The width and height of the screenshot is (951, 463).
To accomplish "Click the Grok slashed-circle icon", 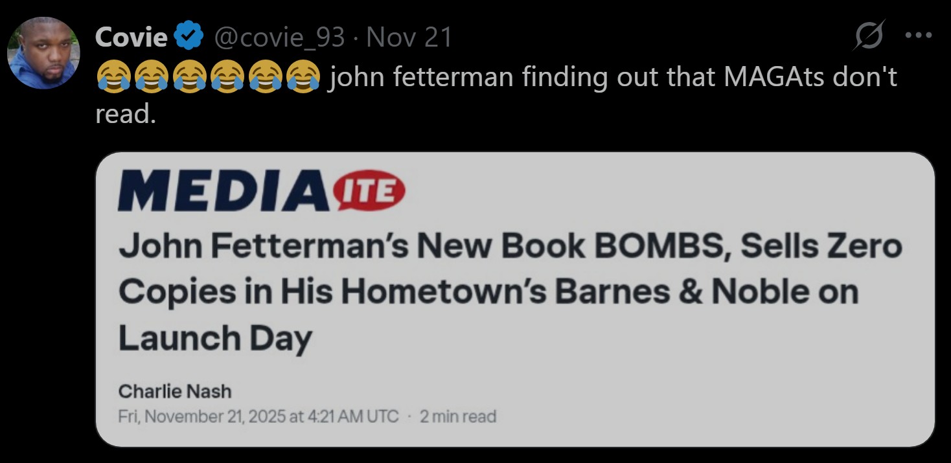I will click(867, 38).
